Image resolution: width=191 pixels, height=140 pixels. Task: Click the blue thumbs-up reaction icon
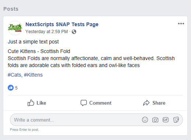[11, 88]
